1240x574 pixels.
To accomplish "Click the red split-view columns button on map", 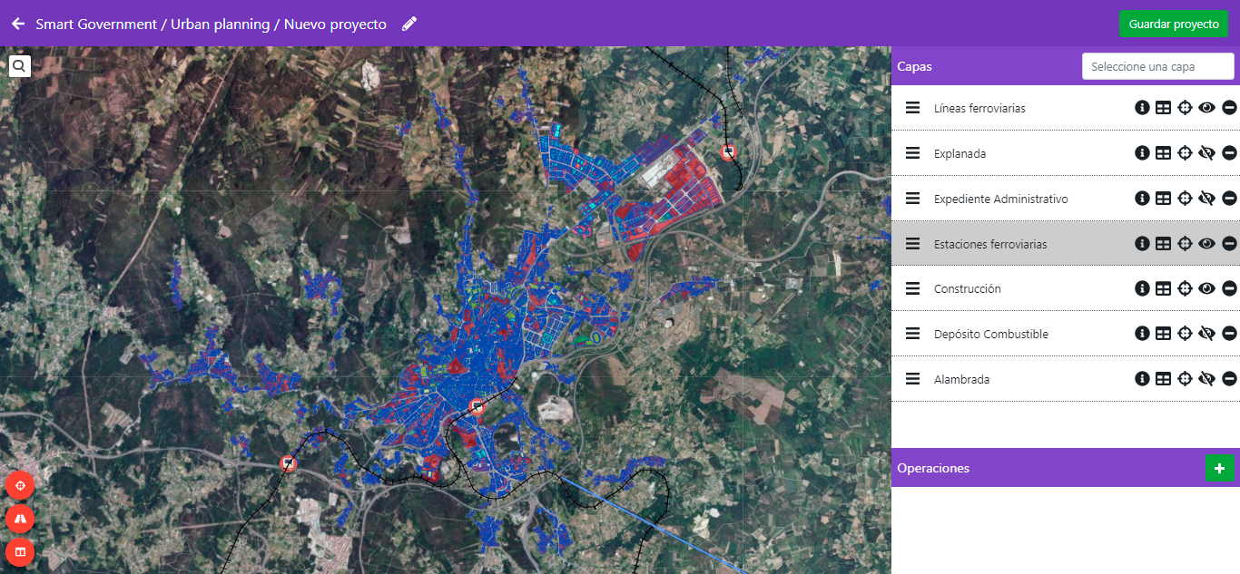I will click(x=20, y=551).
